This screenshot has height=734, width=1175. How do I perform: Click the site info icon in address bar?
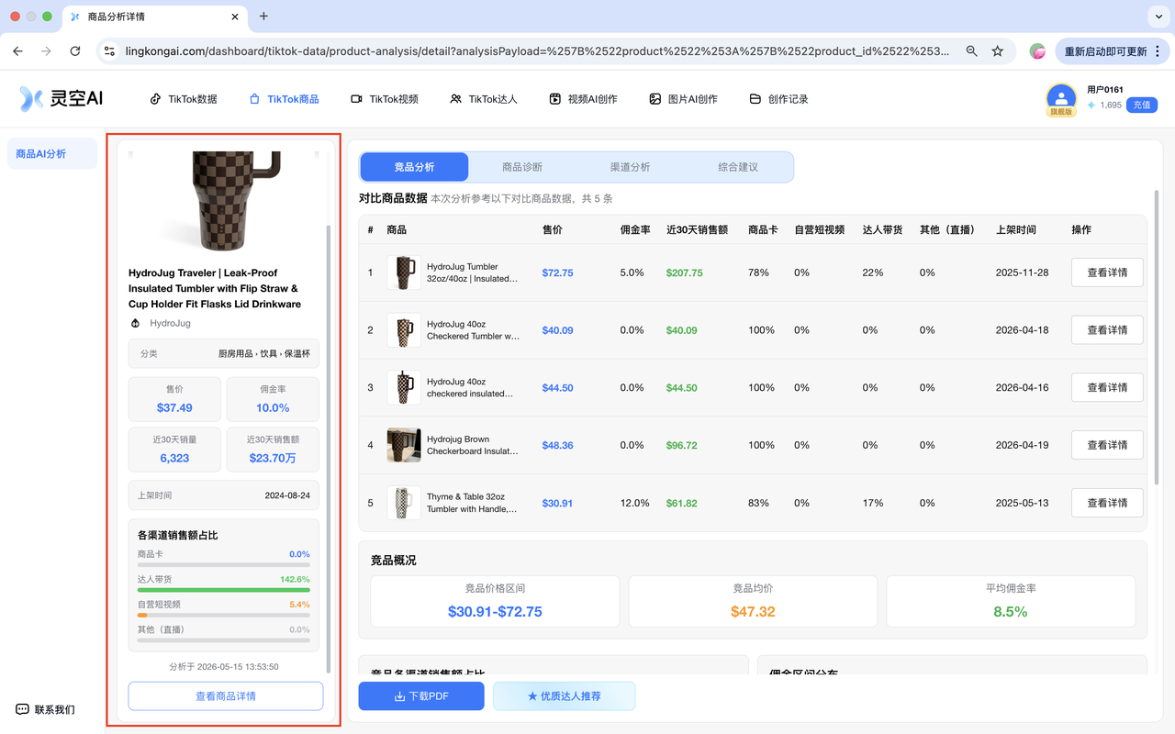pyautogui.click(x=109, y=51)
